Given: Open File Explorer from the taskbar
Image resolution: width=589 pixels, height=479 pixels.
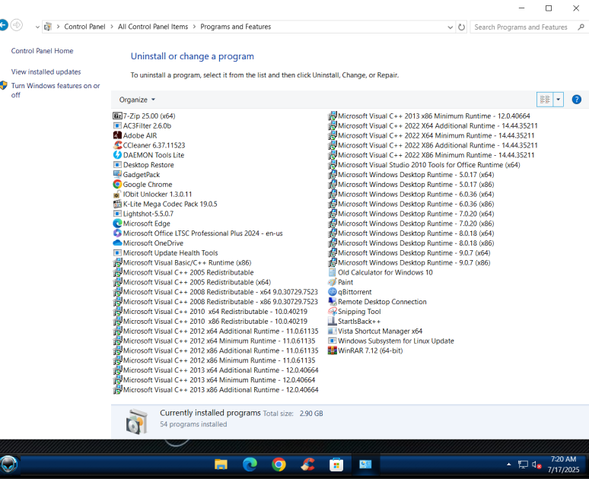Looking at the screenshot, I should pyautogui.click(x=221, y=465).
